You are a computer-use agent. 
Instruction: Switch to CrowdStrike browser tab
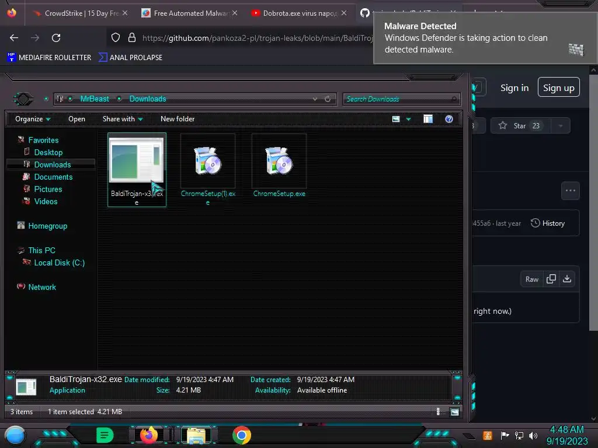coord(80,13)
